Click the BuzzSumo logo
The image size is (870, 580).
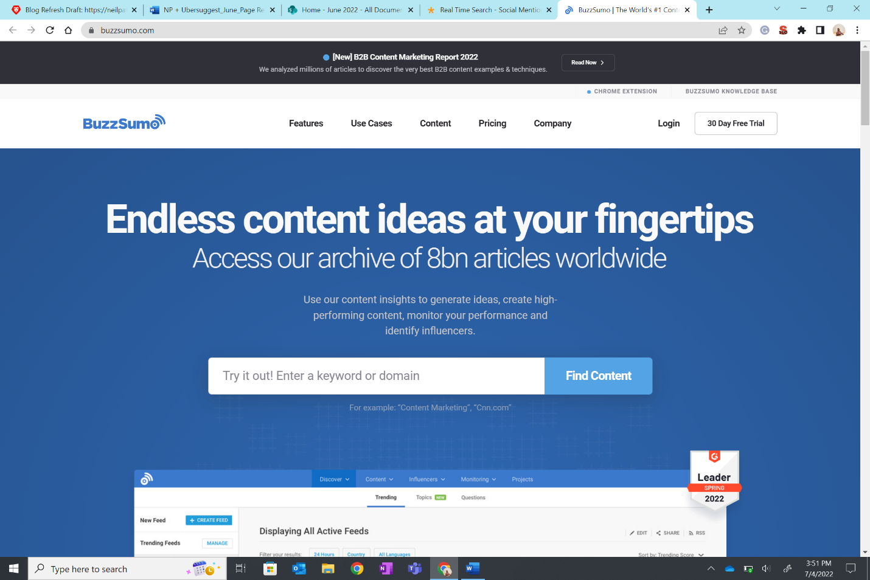click(x=124, y=122)
